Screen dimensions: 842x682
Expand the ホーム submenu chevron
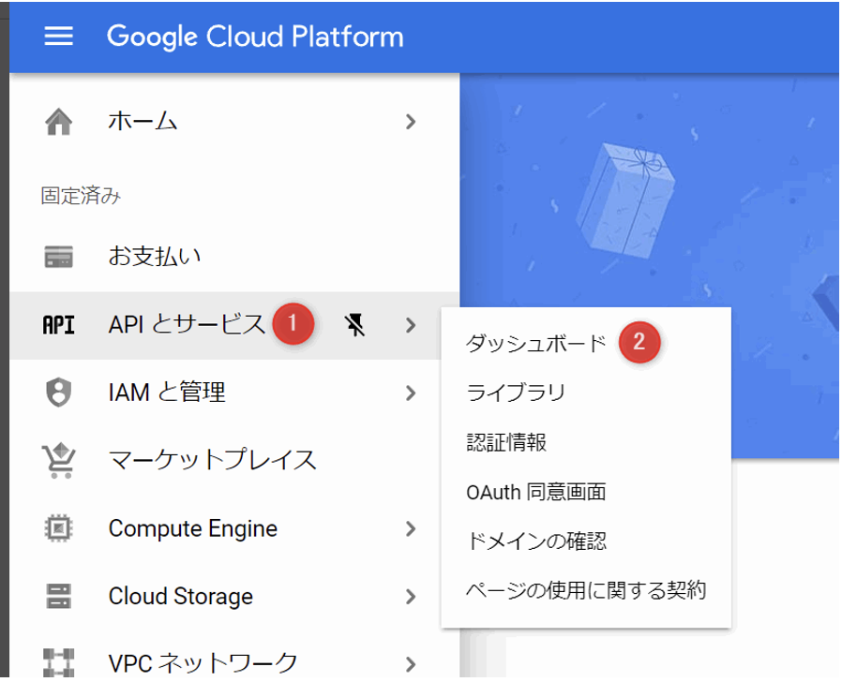(x=411, y=122)
